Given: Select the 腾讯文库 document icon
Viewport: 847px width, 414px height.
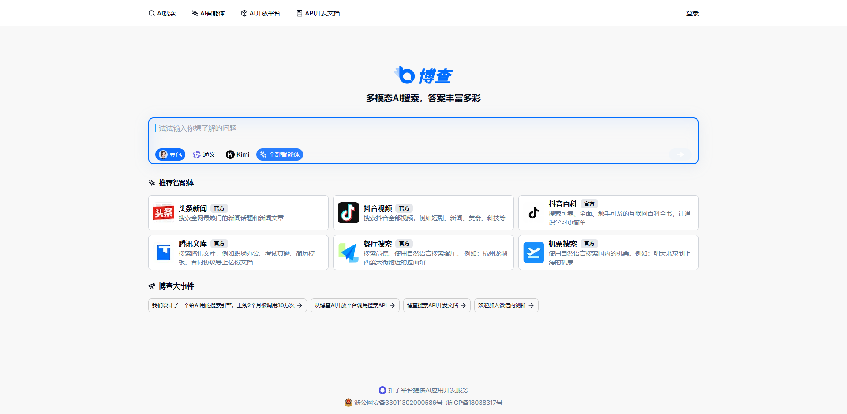Looking at the screenshot, I should tap(163, 252).
